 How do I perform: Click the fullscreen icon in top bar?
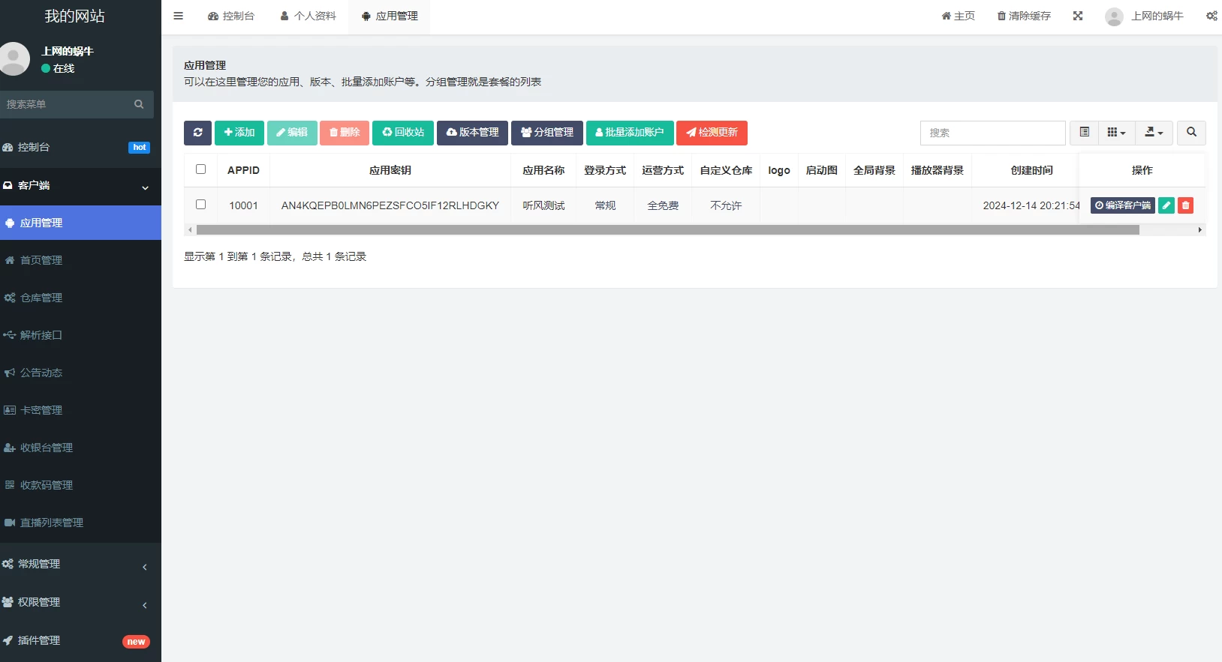tap(1078, 16)
